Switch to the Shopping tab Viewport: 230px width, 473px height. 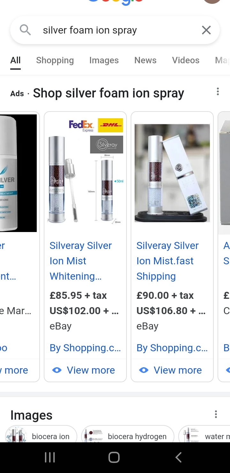pyautogui.click(x=55, y=60)
